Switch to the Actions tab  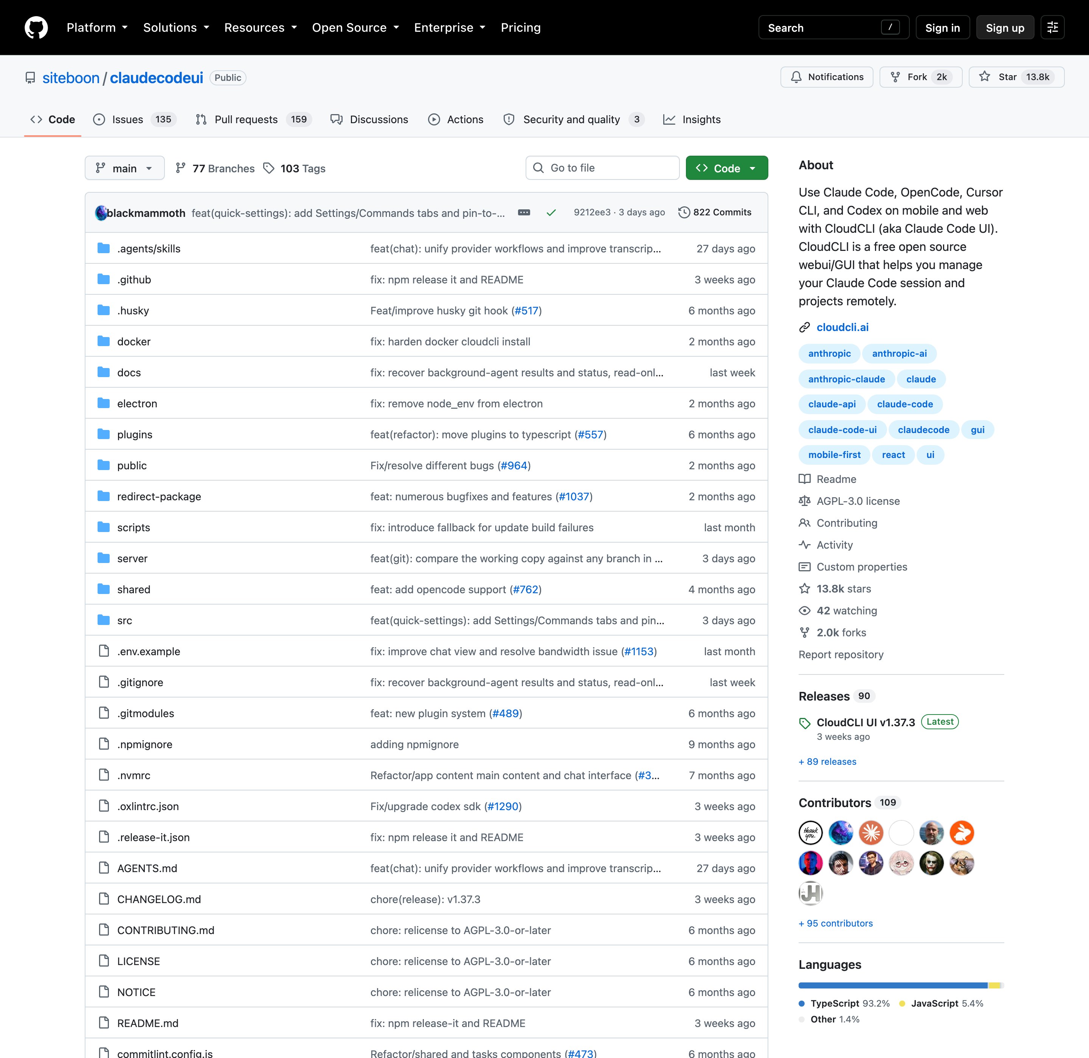click(456, 119)
